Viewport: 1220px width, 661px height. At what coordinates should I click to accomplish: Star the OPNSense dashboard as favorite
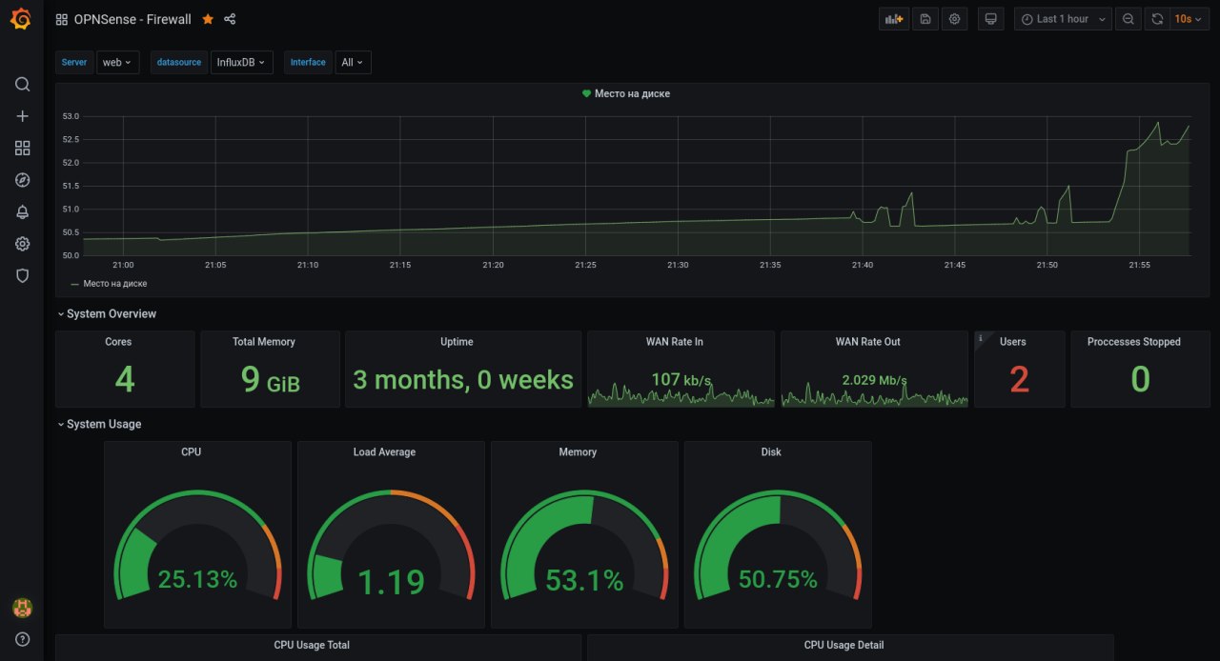208,19
